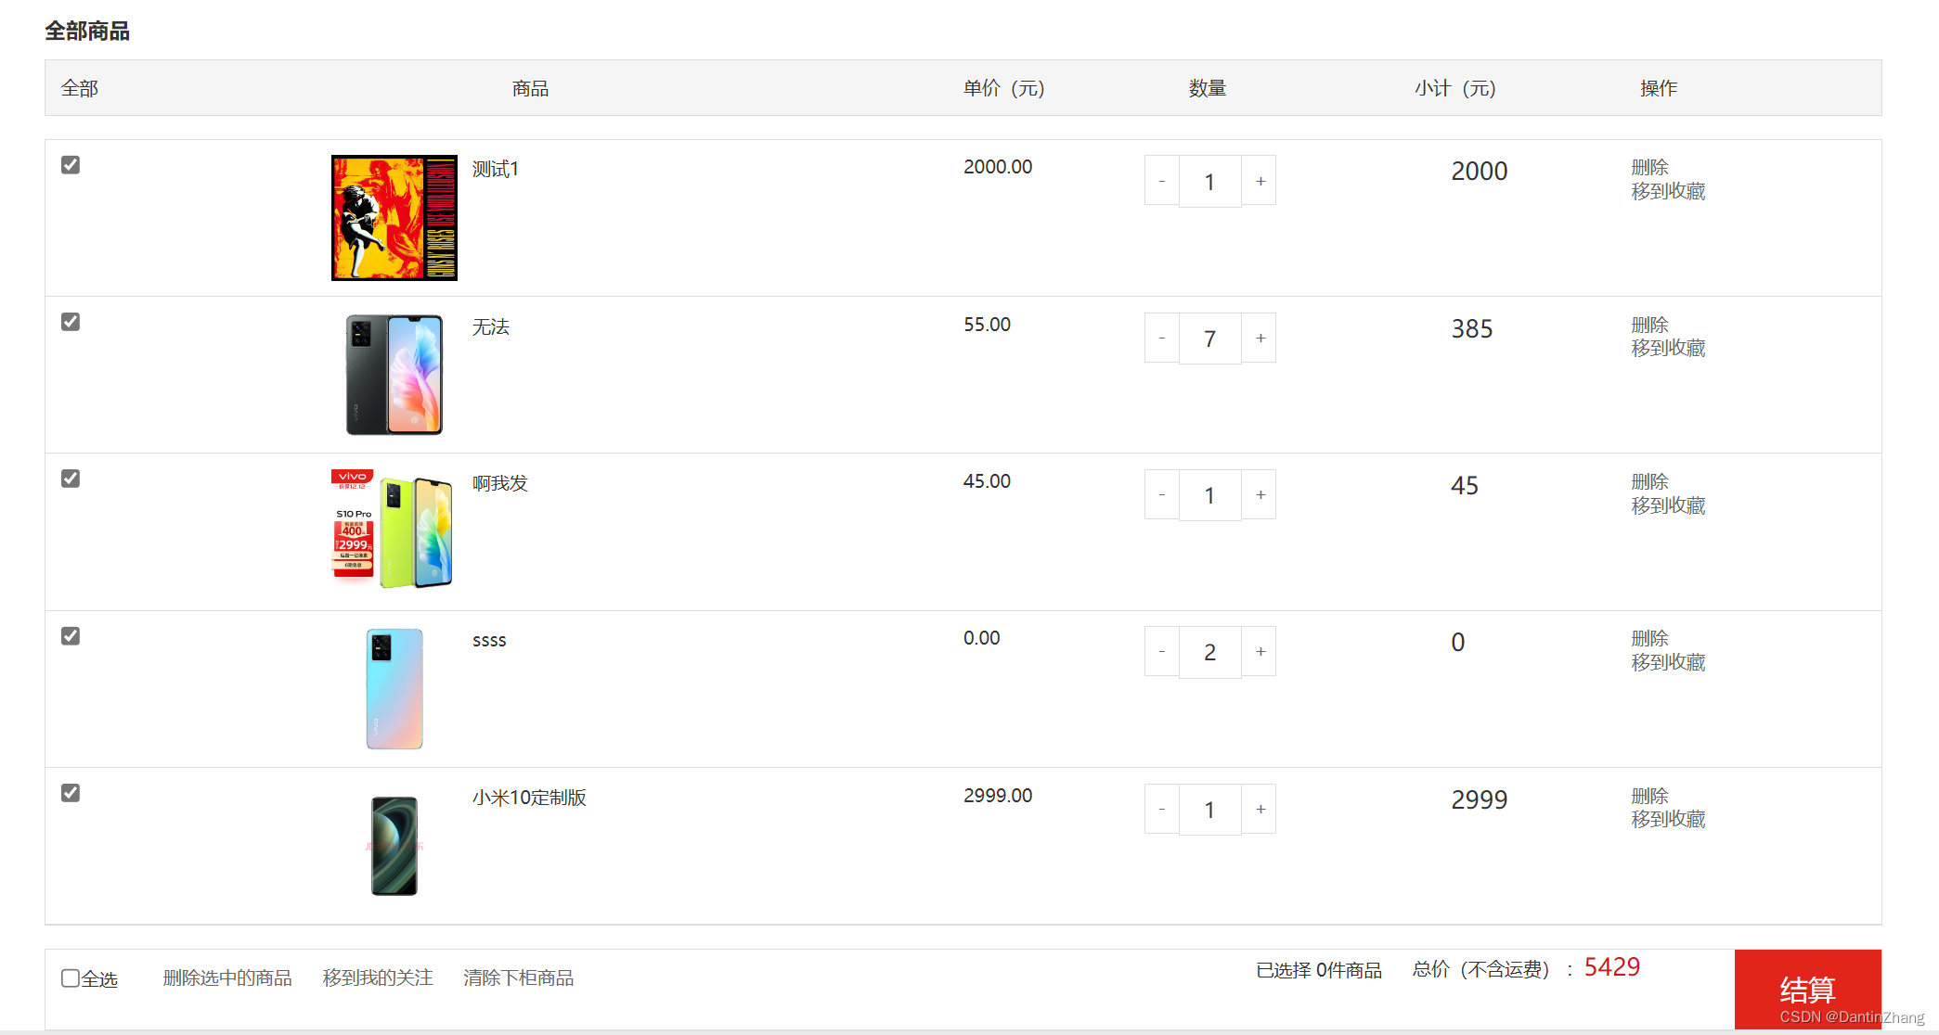Click 结算 checkout button
The image size is (1939, 1035).
(1806, 989)
